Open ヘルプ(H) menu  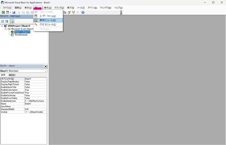coord(118,8)
